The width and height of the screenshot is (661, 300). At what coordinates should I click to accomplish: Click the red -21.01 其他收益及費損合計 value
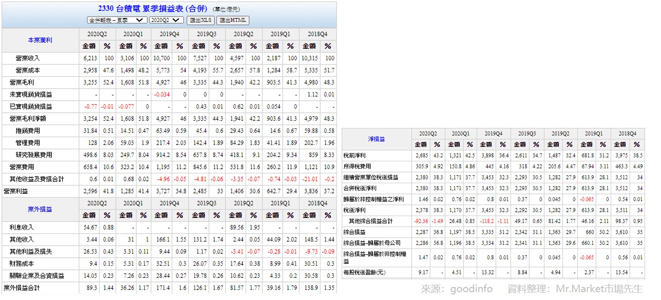[310, 179]
